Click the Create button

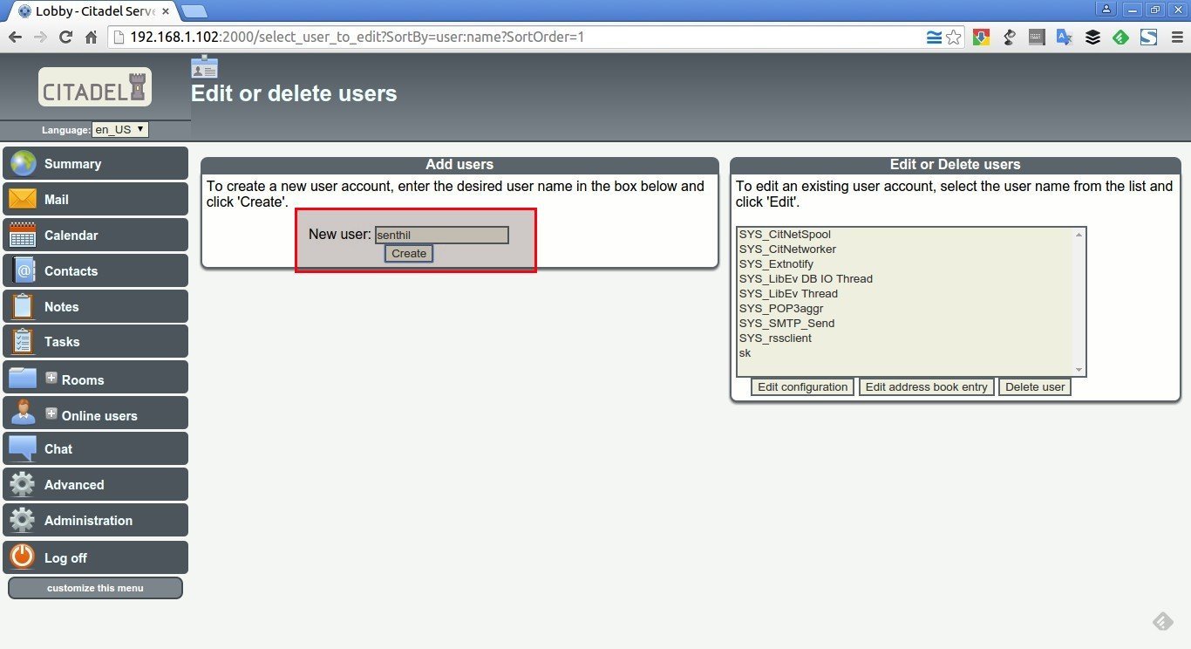point(409,253)
